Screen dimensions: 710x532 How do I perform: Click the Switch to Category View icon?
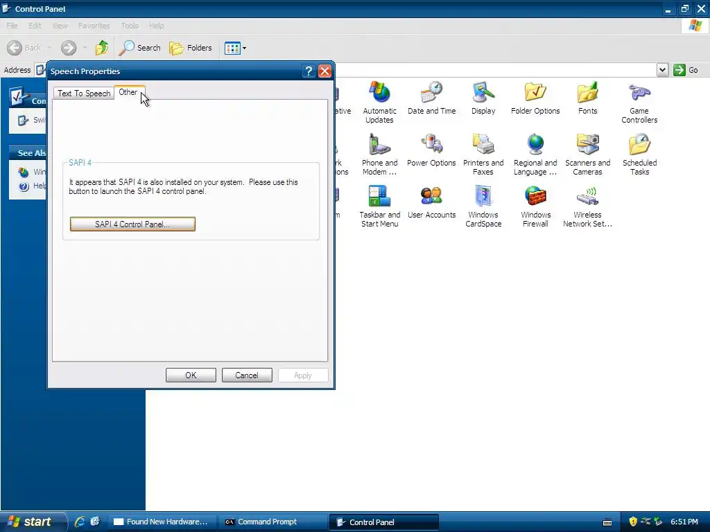[23, 121]
